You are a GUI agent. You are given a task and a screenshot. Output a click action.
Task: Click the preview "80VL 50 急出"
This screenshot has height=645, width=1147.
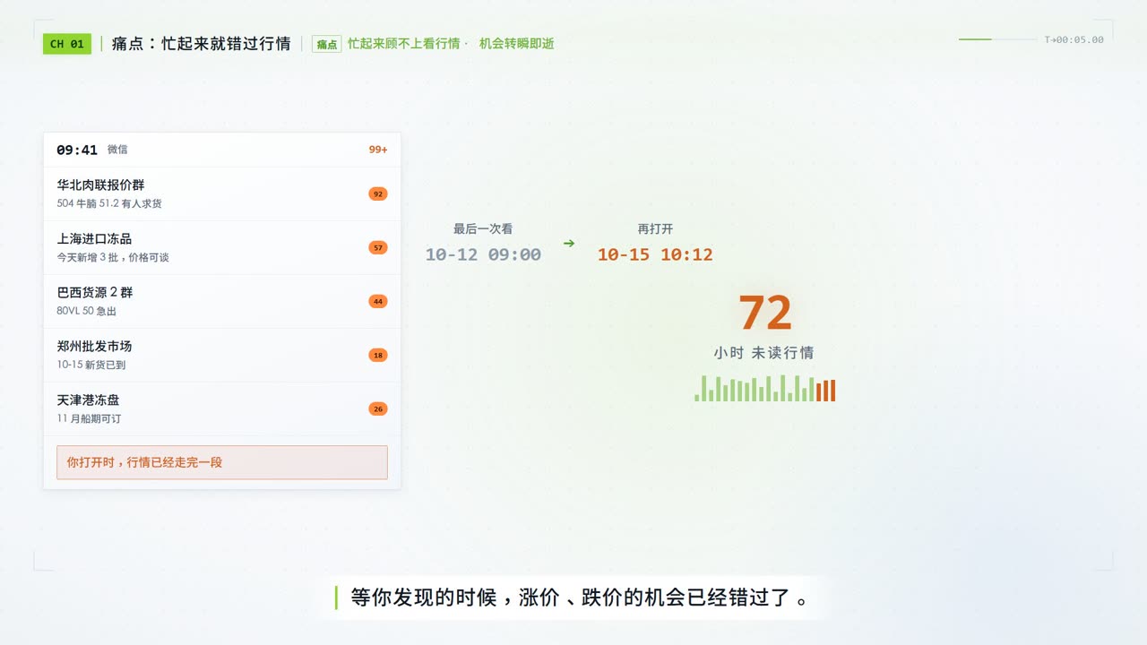(x=87, y=312)
